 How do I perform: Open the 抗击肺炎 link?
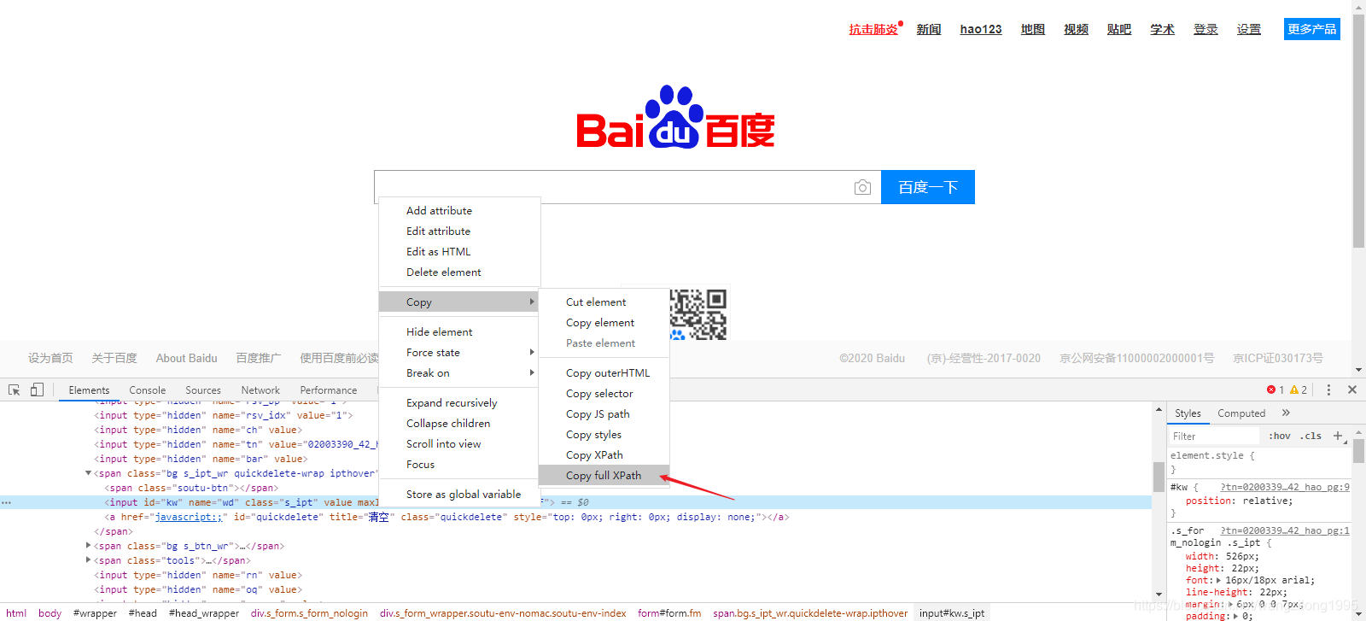pos(873,29)
